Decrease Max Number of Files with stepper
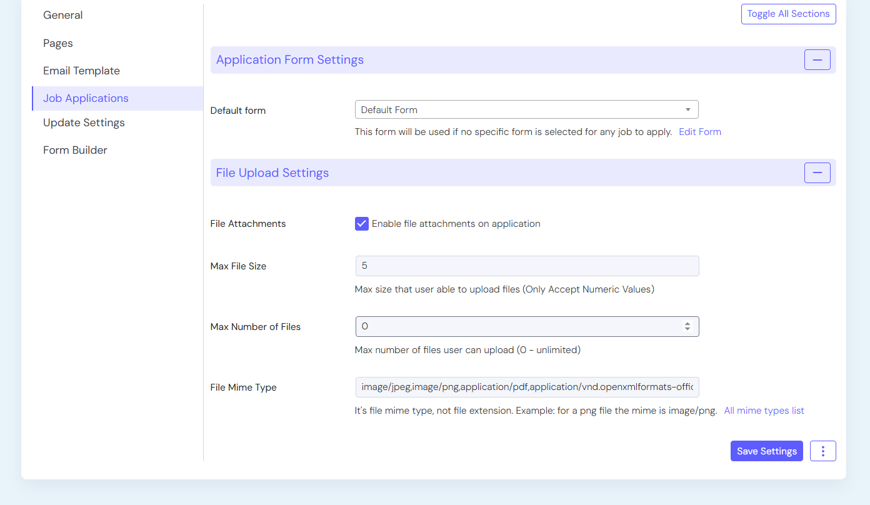Viewport: 870px width, 505px height. tap(687, 329)
